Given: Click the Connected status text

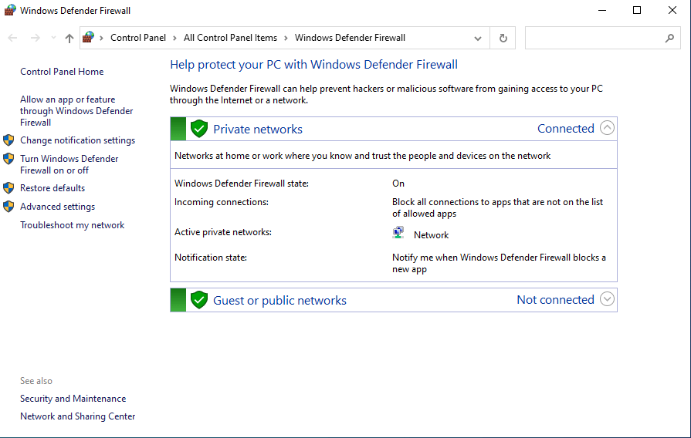Looking at the screenshot, I should tap(566, 129).
